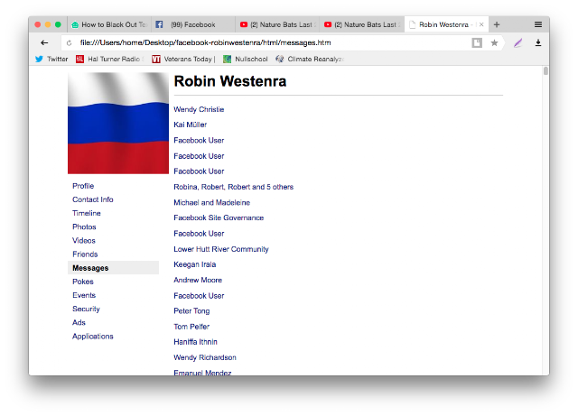Open Facebook Site Governance thread

click(219, 218)
